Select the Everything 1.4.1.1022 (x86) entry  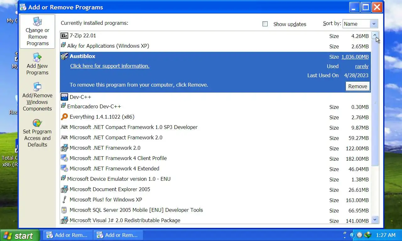pos(215,117)
